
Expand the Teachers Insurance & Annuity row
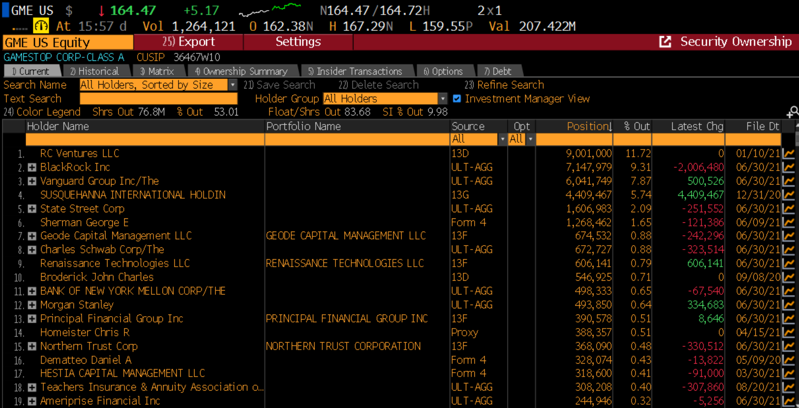pos(32,387)
